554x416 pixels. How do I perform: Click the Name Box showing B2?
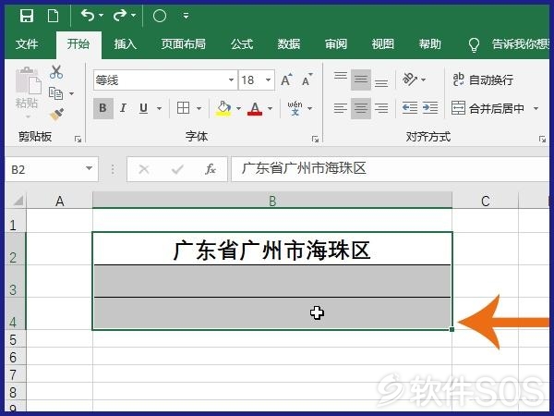pos(52,169)
